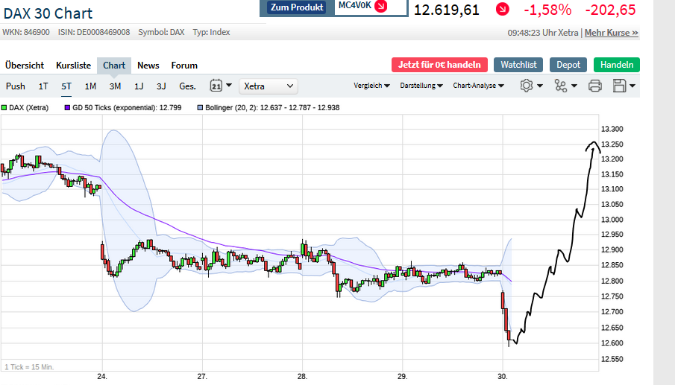Click the MC4V0K product code

(x=355, y=6)
